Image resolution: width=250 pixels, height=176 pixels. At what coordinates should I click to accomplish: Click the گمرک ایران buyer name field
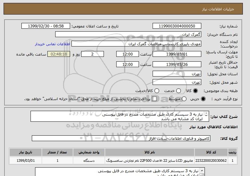point(128,35)
